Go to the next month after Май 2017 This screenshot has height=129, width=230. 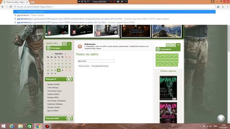click(65, 54)
